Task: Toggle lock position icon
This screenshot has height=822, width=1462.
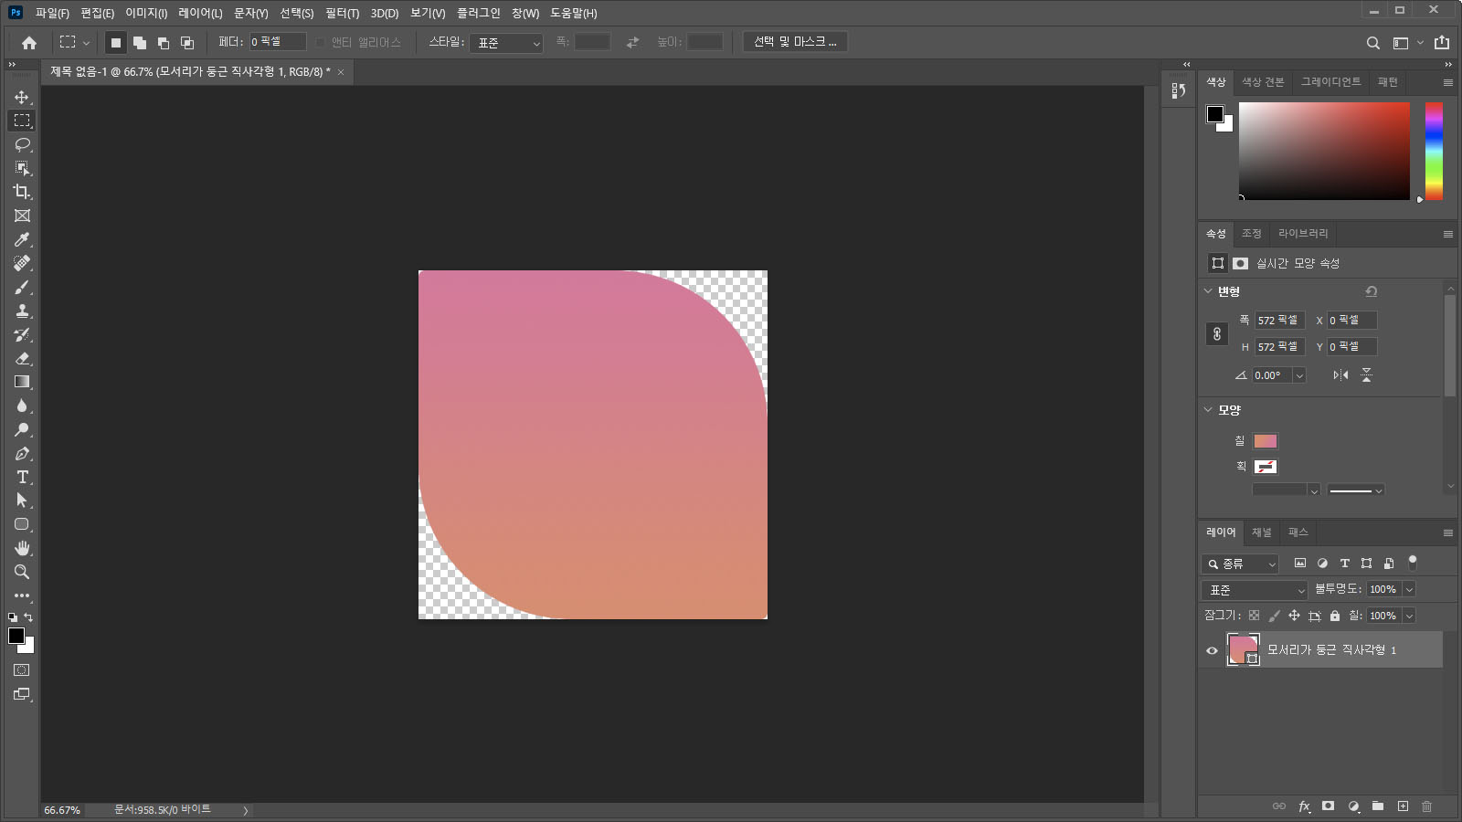Action: [1294, 616]
